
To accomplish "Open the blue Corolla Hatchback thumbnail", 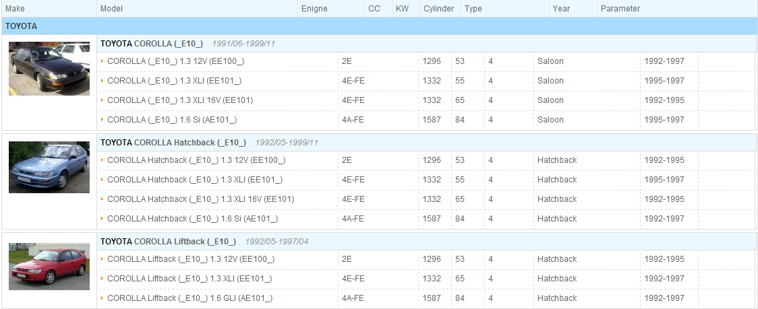I will click(x=49, y=167).
